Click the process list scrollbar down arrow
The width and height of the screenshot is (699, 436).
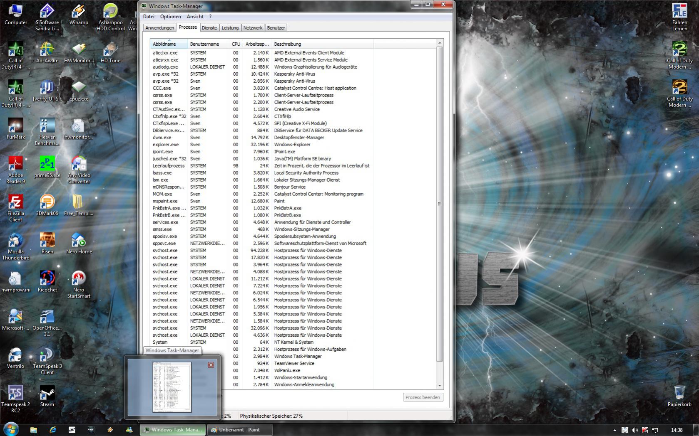(440, 385)
